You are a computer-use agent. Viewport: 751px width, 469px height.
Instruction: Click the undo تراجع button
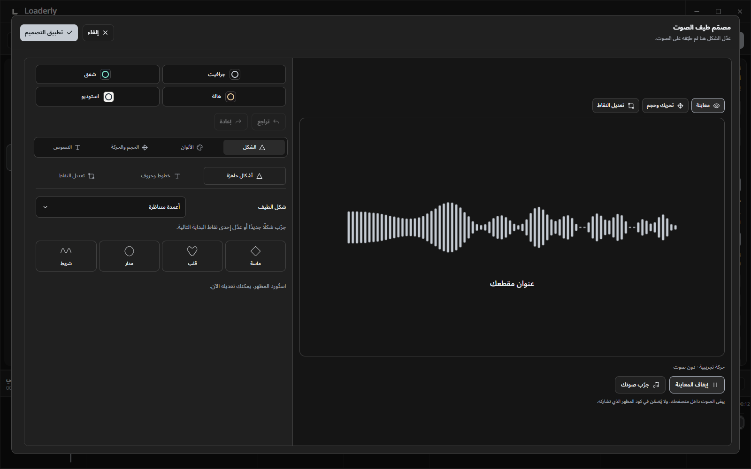point(268,122)
